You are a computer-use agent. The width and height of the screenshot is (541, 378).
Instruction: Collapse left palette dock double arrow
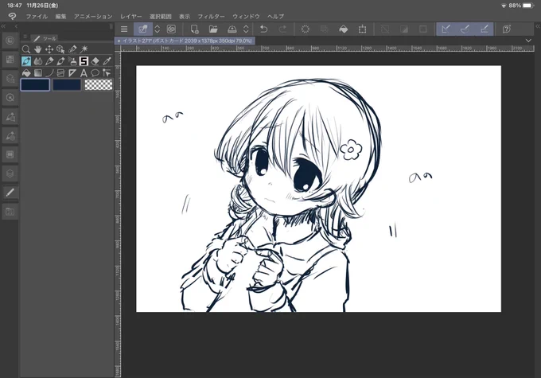coord(3,26)
